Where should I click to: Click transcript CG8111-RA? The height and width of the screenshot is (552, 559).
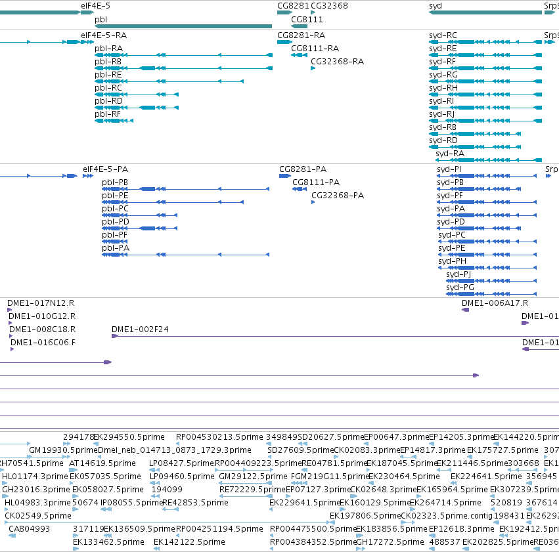click(299, 55)
